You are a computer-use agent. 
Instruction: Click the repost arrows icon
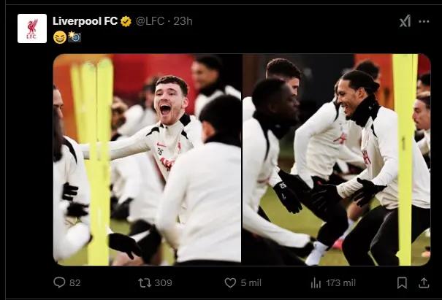pyautogui.click(x=144, y=282)
